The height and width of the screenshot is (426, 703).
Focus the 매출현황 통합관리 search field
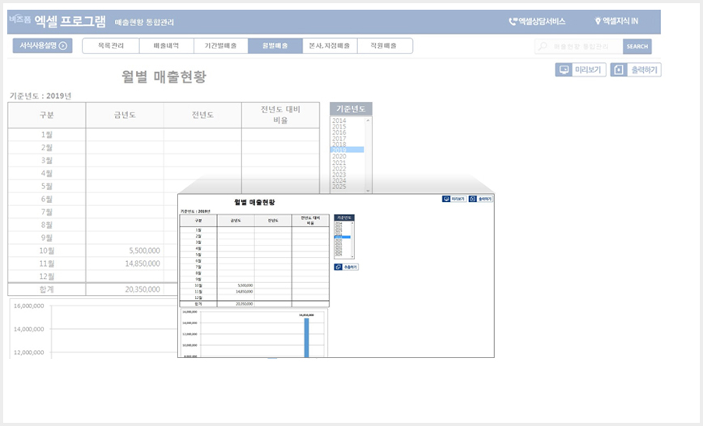pyautogui.click(x=580, y=46)
